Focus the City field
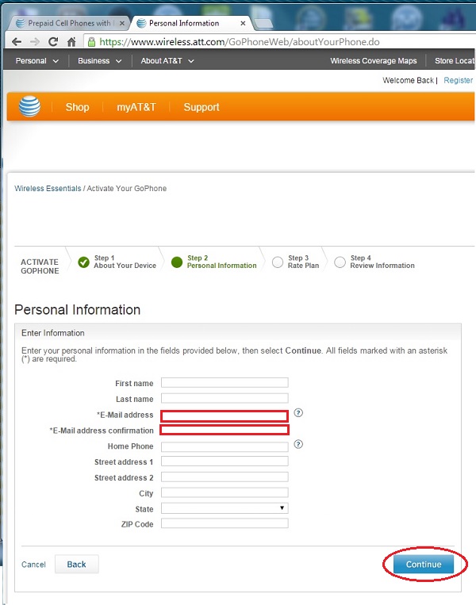The width and height of the screenshot is (476, 605). click(x=225, y=492)
